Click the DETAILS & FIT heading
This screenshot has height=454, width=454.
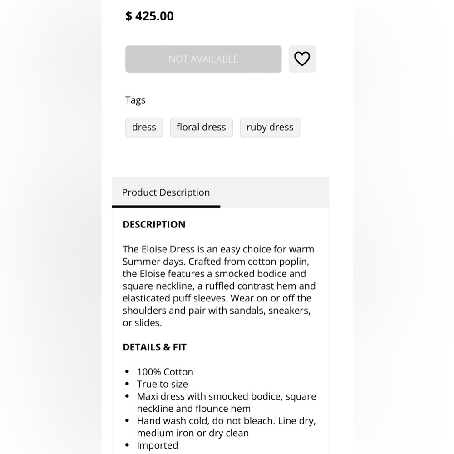point(155,347)
